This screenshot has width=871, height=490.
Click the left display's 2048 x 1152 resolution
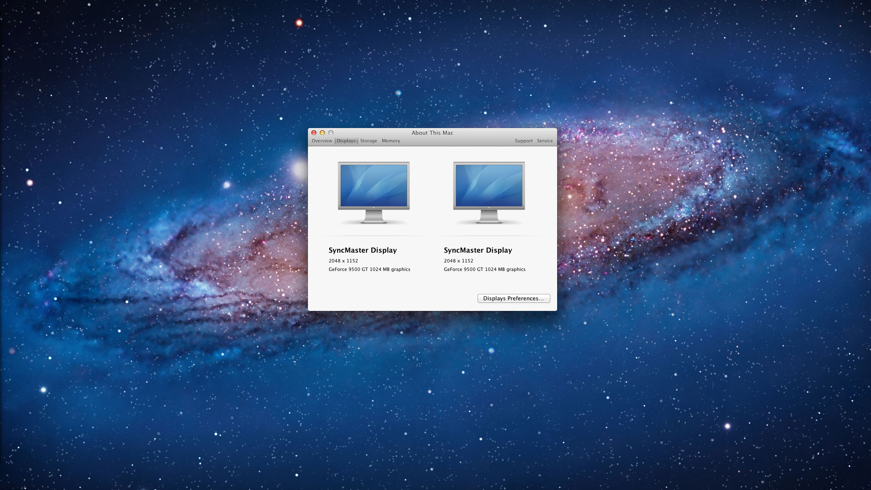click(343, 261)
